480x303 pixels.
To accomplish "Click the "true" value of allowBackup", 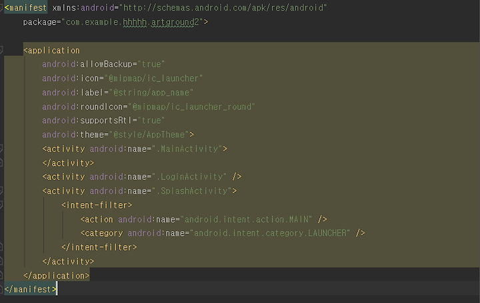I will pos(151,64).
